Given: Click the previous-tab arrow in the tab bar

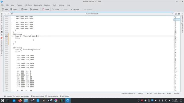Looking at the screenshot, I should coord(5,14).
